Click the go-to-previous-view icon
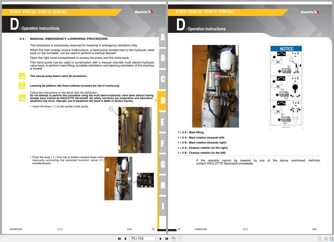 [173, 239]
